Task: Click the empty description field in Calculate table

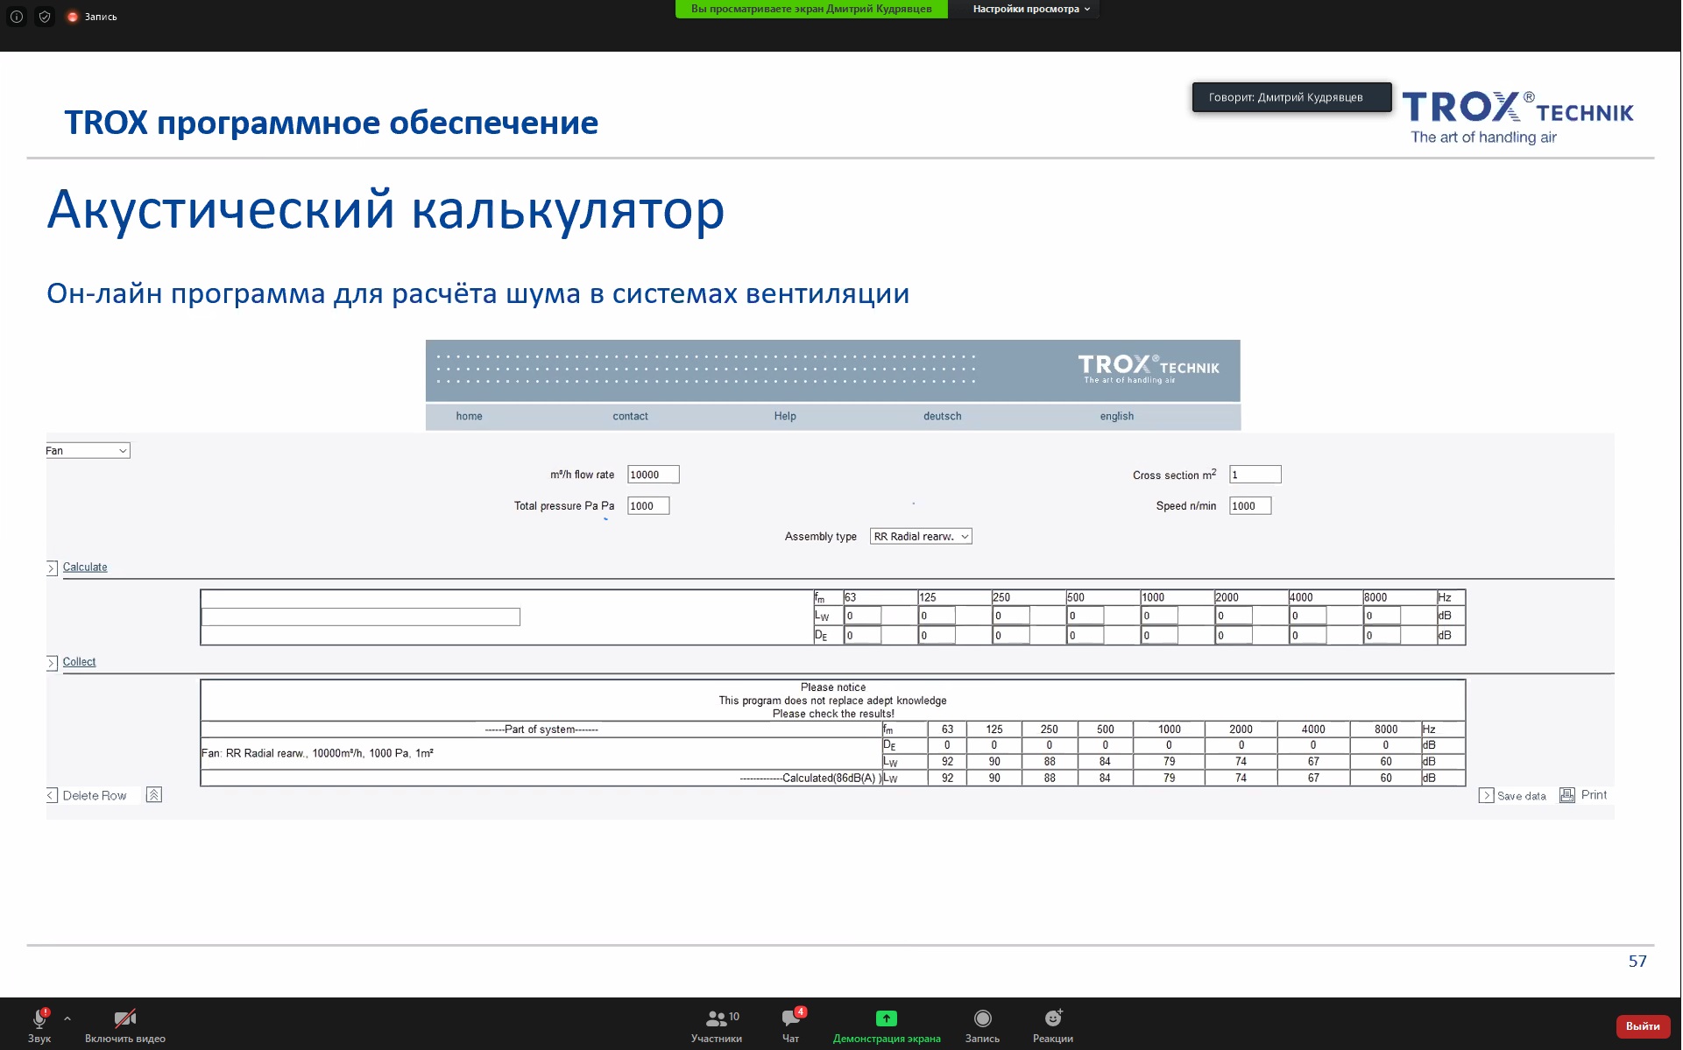Action: pos(361,617)
